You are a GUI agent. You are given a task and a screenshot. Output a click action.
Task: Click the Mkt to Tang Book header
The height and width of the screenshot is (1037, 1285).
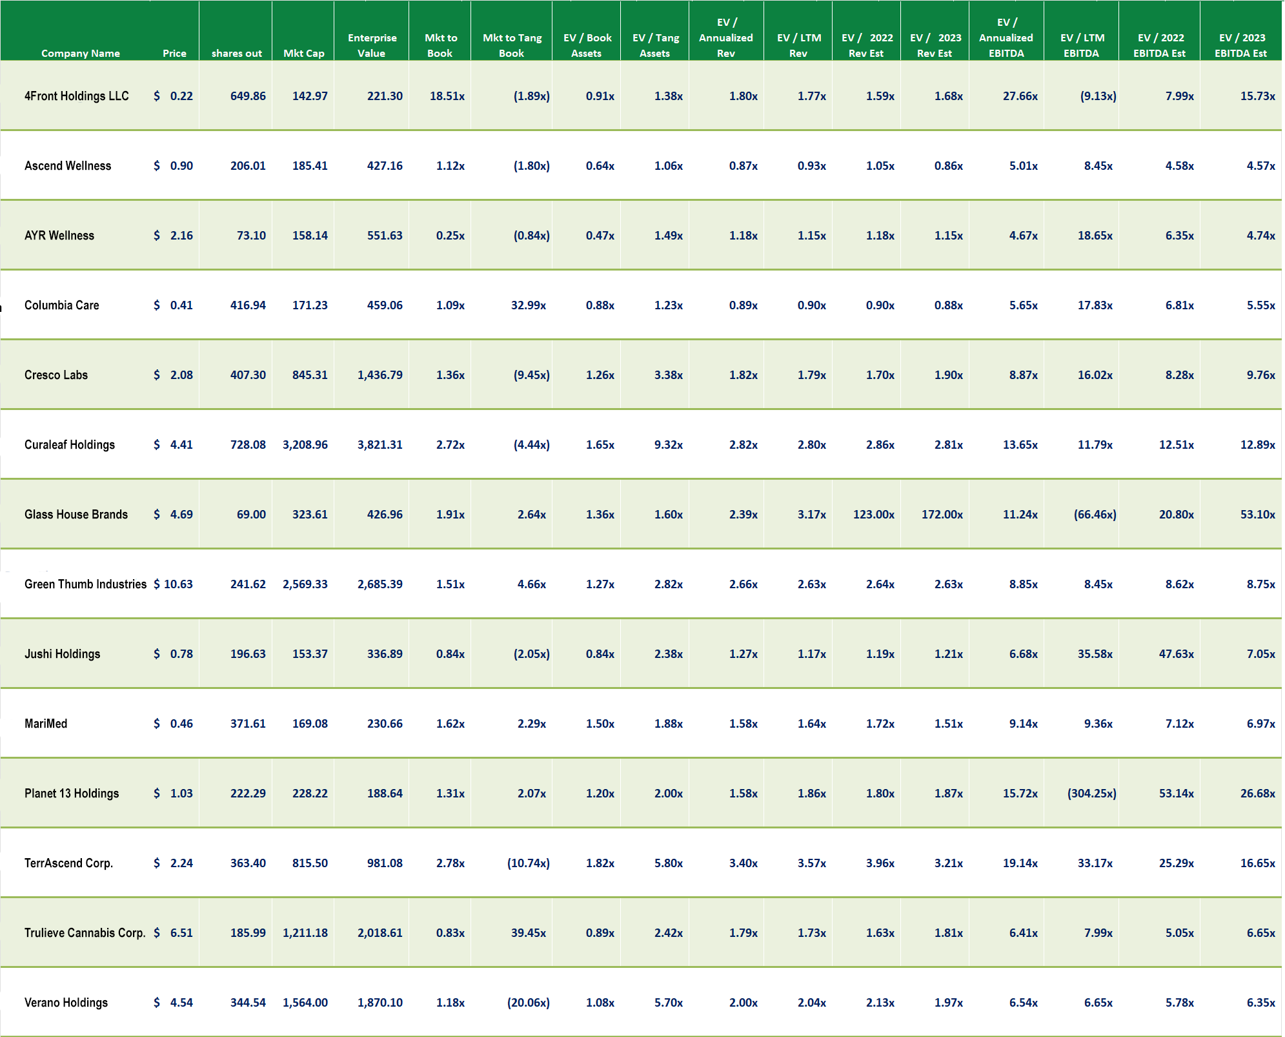point(512,45)
